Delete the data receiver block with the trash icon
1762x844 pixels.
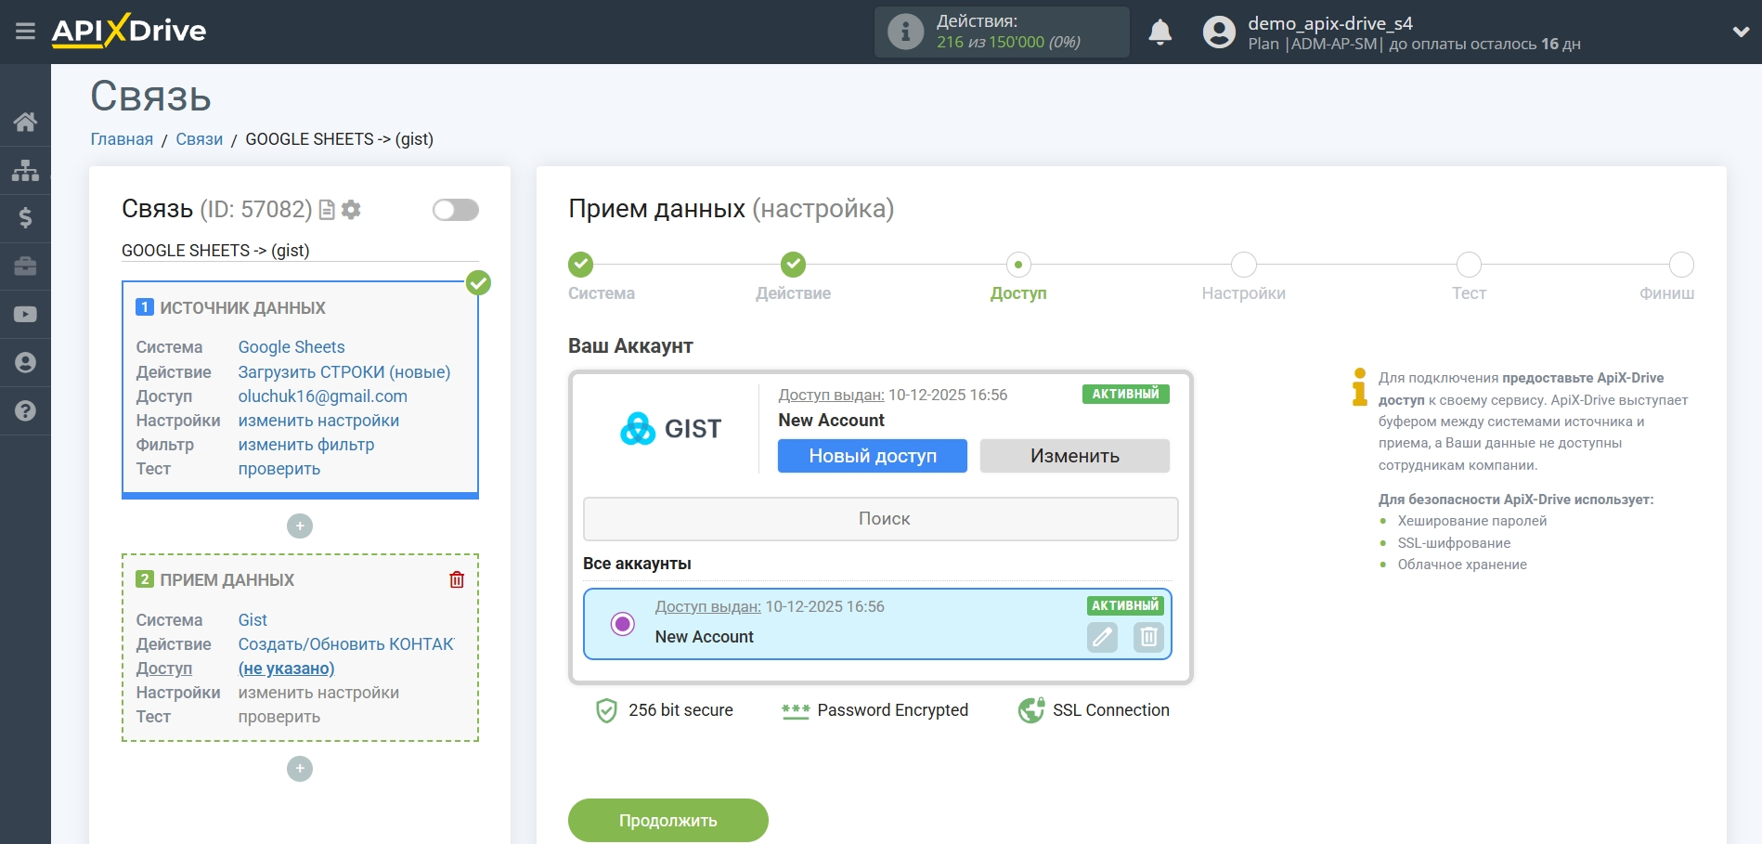[x=457, y=579]
